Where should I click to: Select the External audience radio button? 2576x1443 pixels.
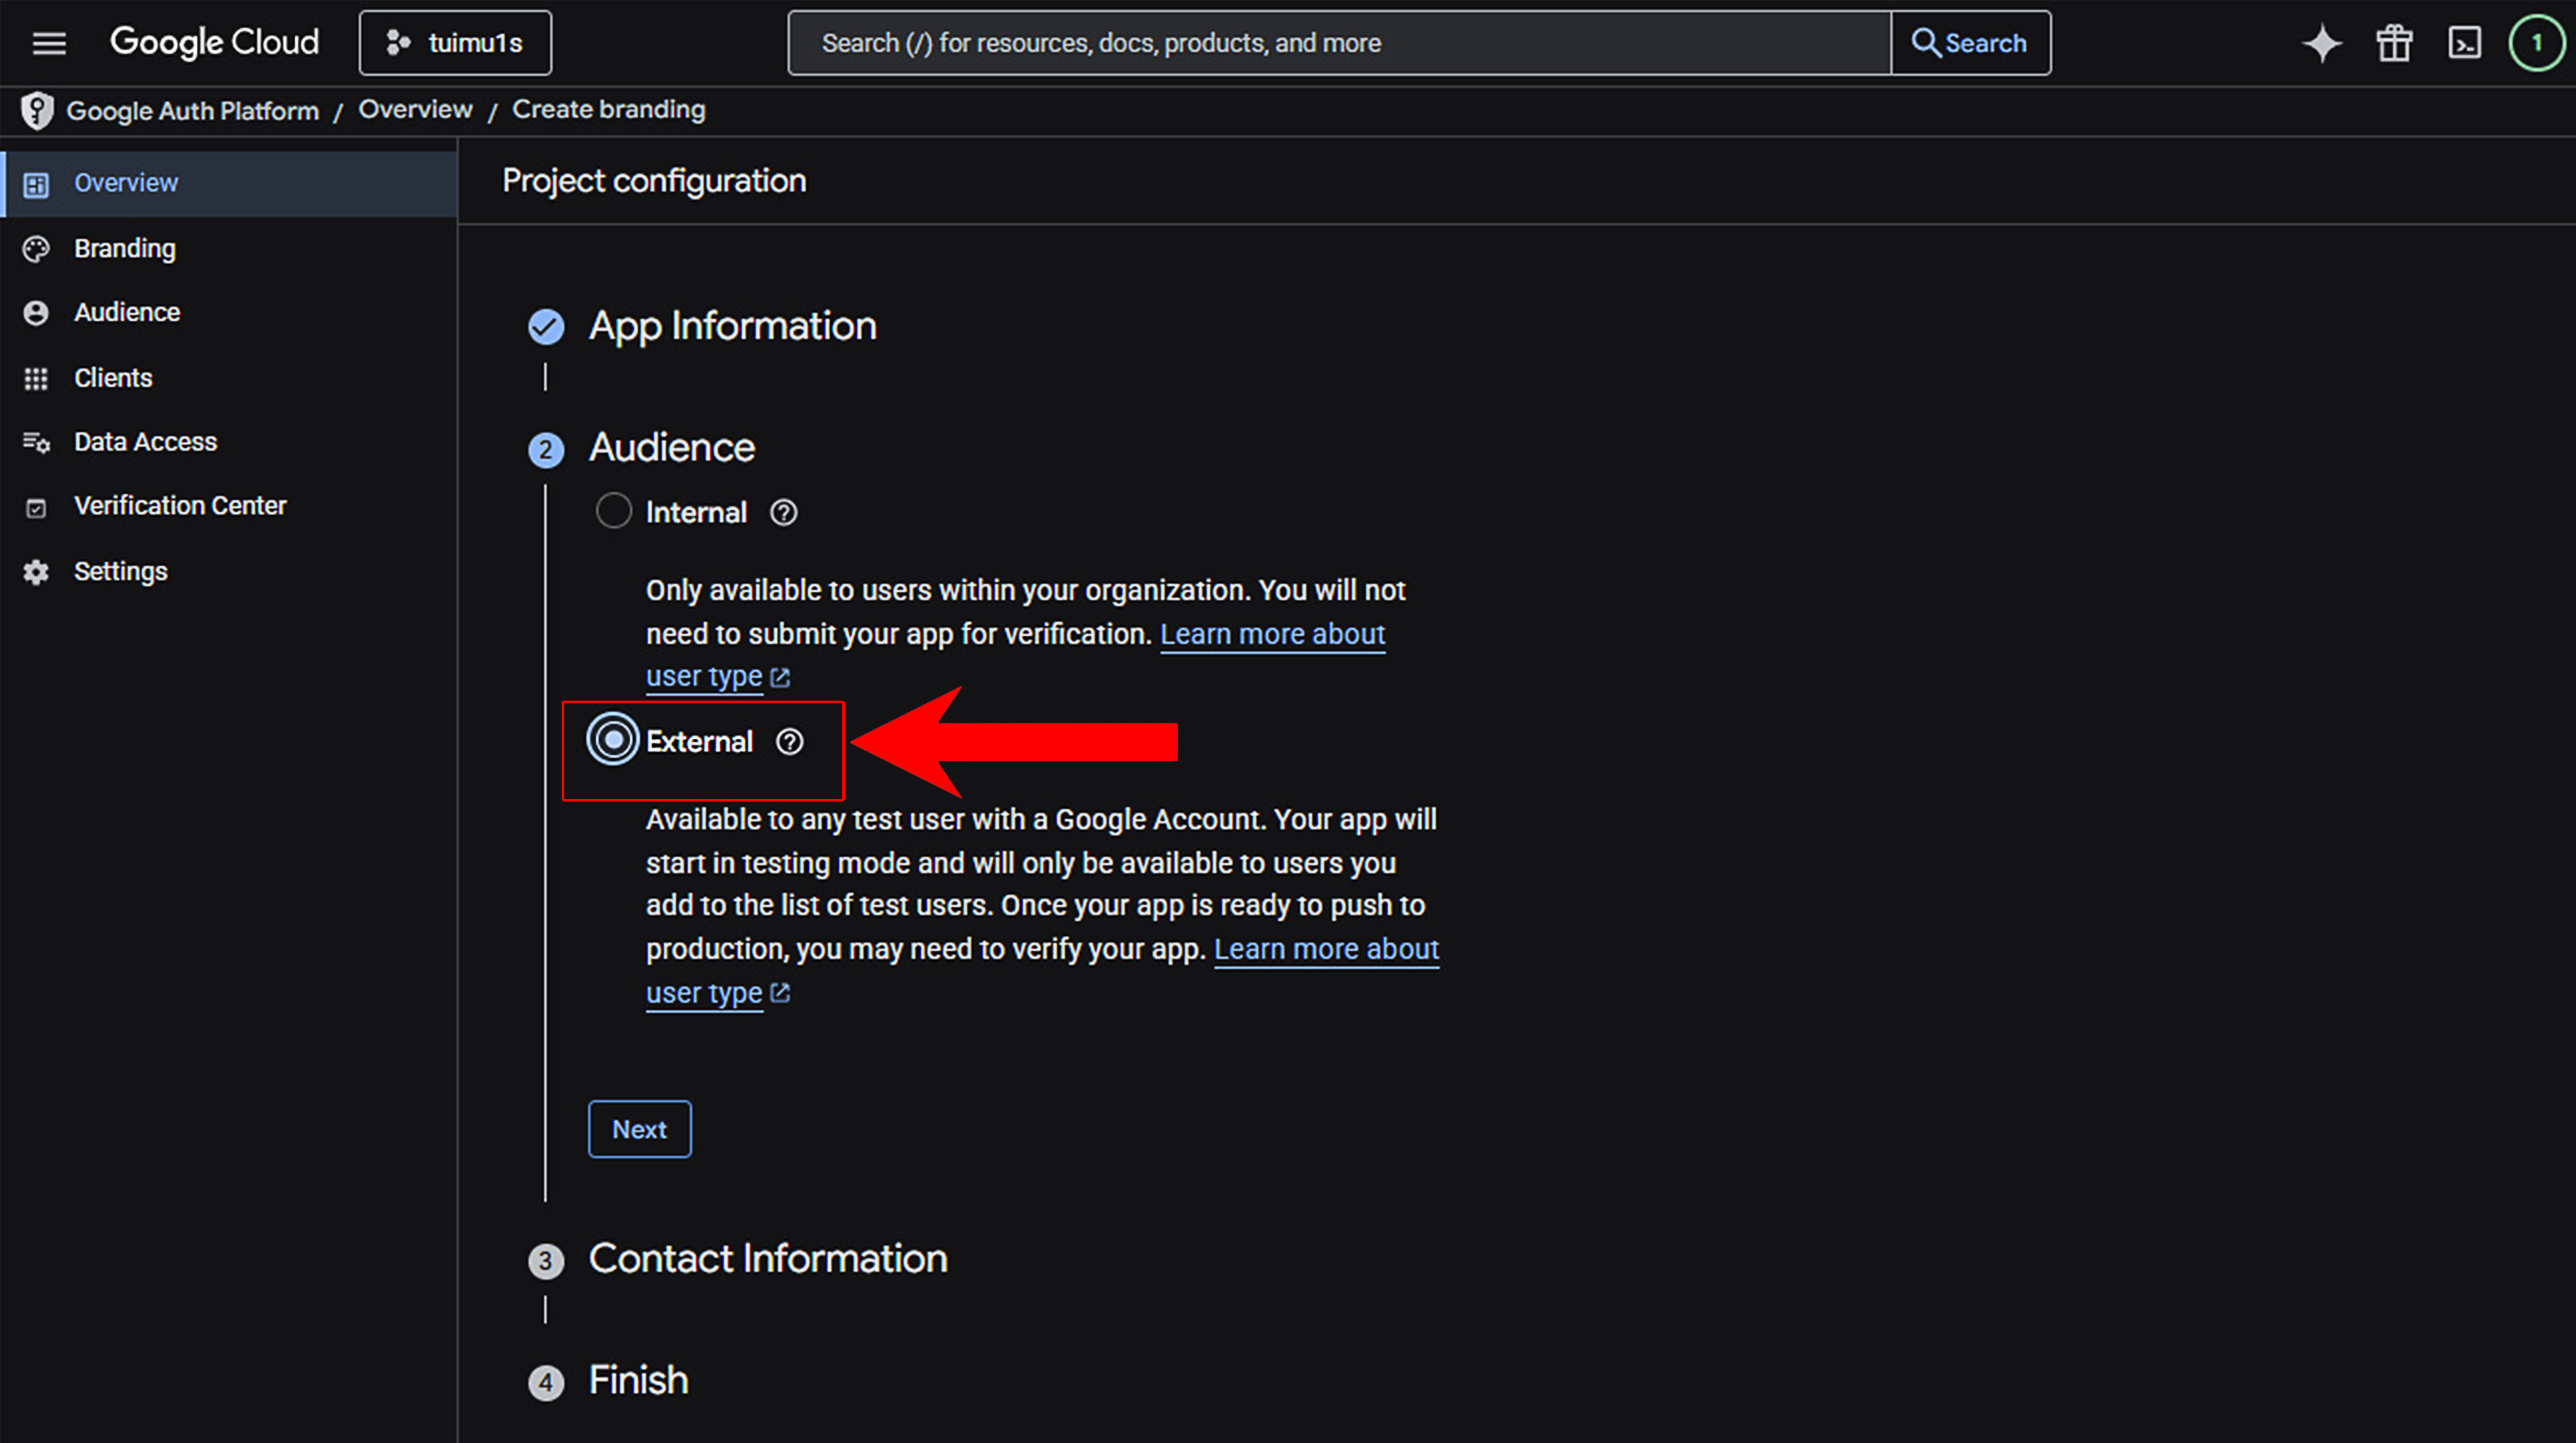(x=613, y=740)
